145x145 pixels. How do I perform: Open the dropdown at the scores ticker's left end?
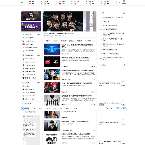22,3
